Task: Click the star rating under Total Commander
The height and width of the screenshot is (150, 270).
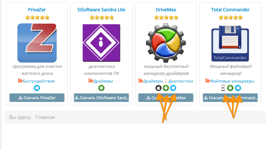Action: point(230,18)
